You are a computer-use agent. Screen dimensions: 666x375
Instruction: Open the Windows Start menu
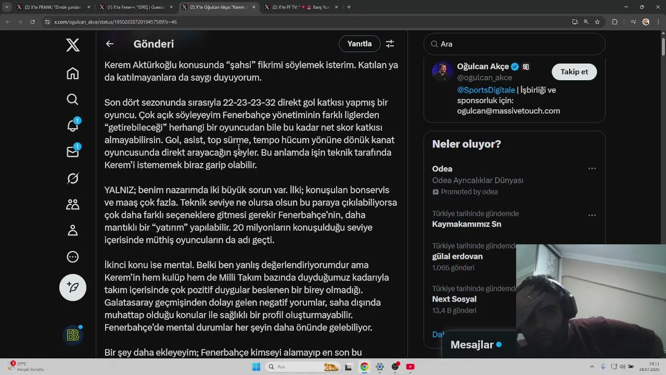(x=256, y=367)
